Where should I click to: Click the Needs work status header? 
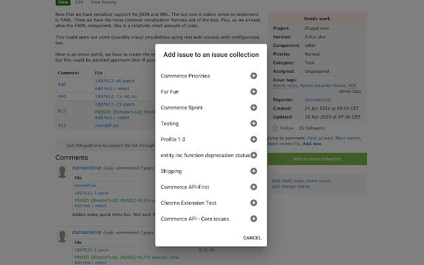317,19
